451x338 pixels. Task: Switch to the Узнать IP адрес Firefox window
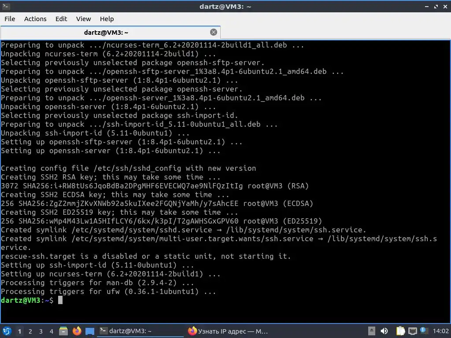228,331
